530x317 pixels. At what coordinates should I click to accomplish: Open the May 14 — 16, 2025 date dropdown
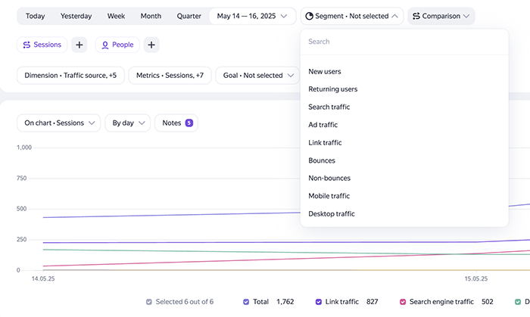[x=252, y=16]
